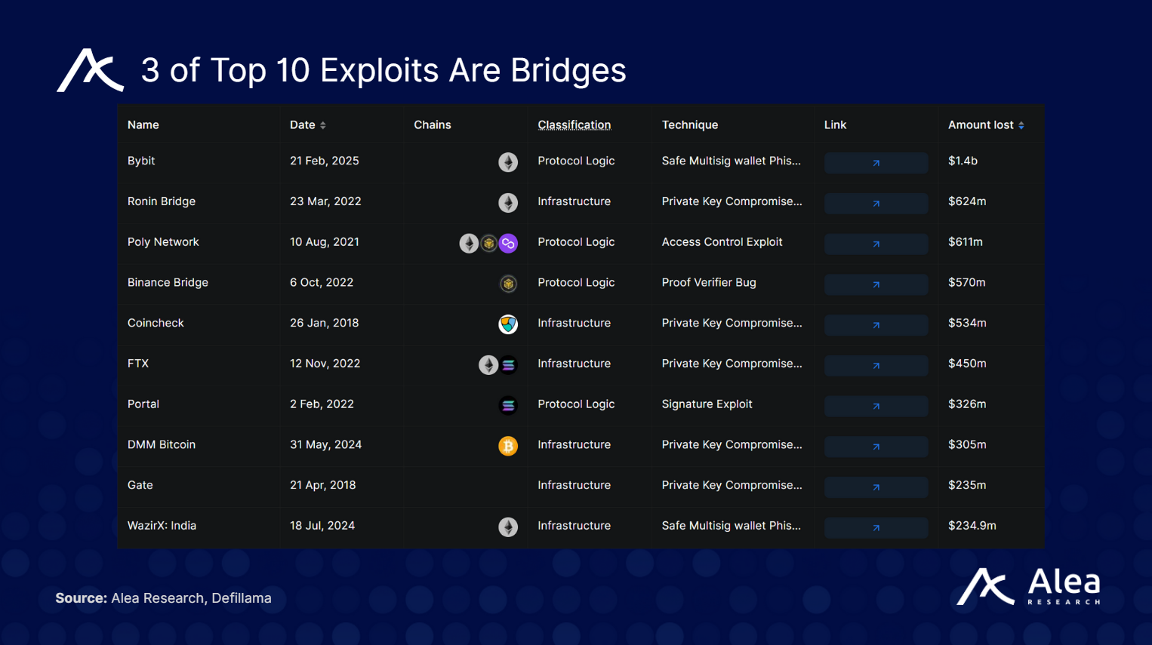This screenshot has width=1152, height=645.
Task: Select the Gate name cell
Action: pos(140,485)
